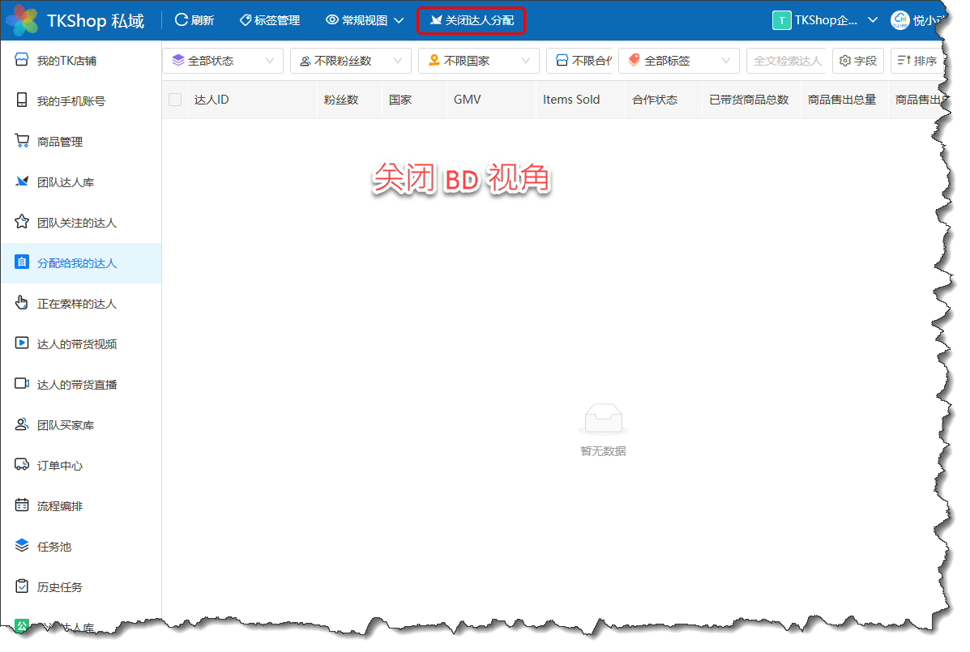Click the camera icon beside 达人的带货直播
Viewport: 970px width, 652px height.
[x=22, y=383]
